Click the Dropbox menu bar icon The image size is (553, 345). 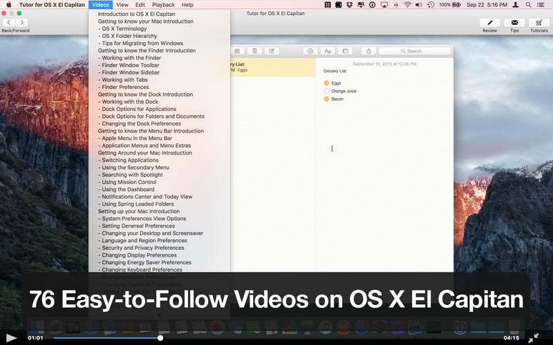click(x=349, y=5)
